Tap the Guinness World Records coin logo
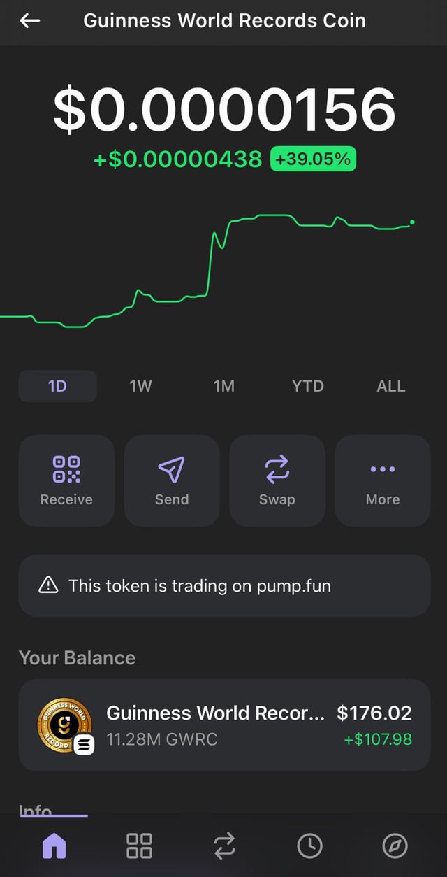The height and width of the screenshot is (877, 447). 64,725
